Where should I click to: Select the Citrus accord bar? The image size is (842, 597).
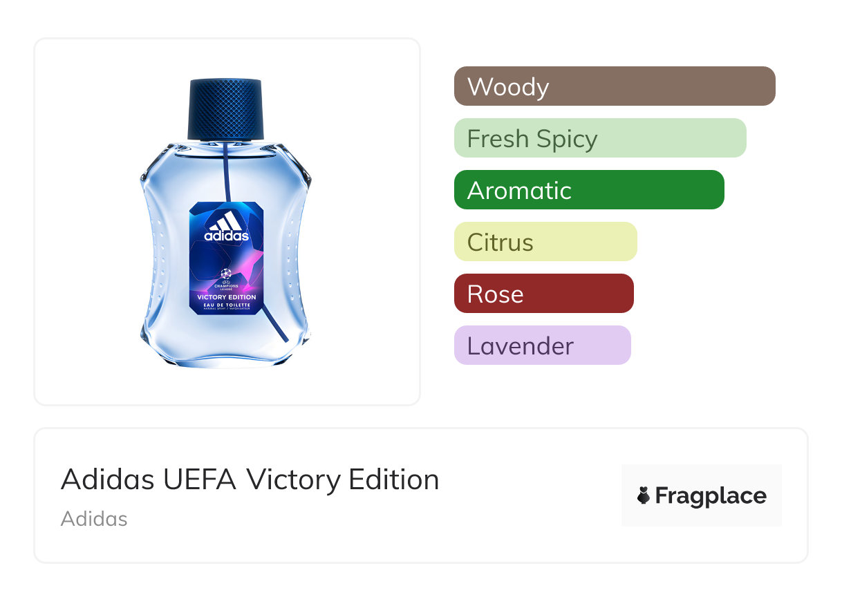click(545, 242)
